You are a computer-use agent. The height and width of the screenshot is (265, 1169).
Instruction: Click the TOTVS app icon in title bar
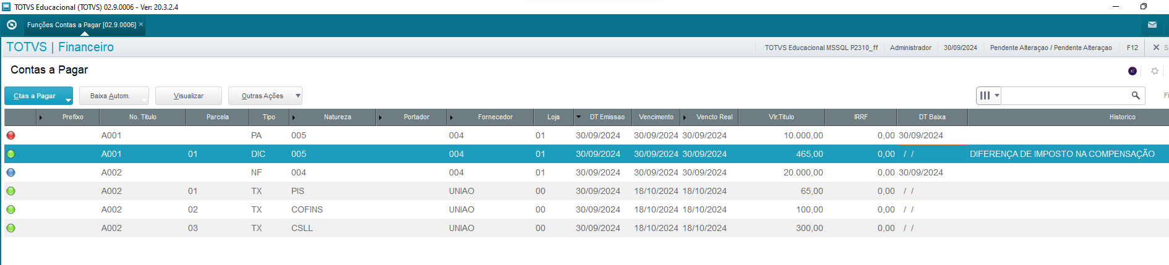pyautogui.click(x=6, y=7)
